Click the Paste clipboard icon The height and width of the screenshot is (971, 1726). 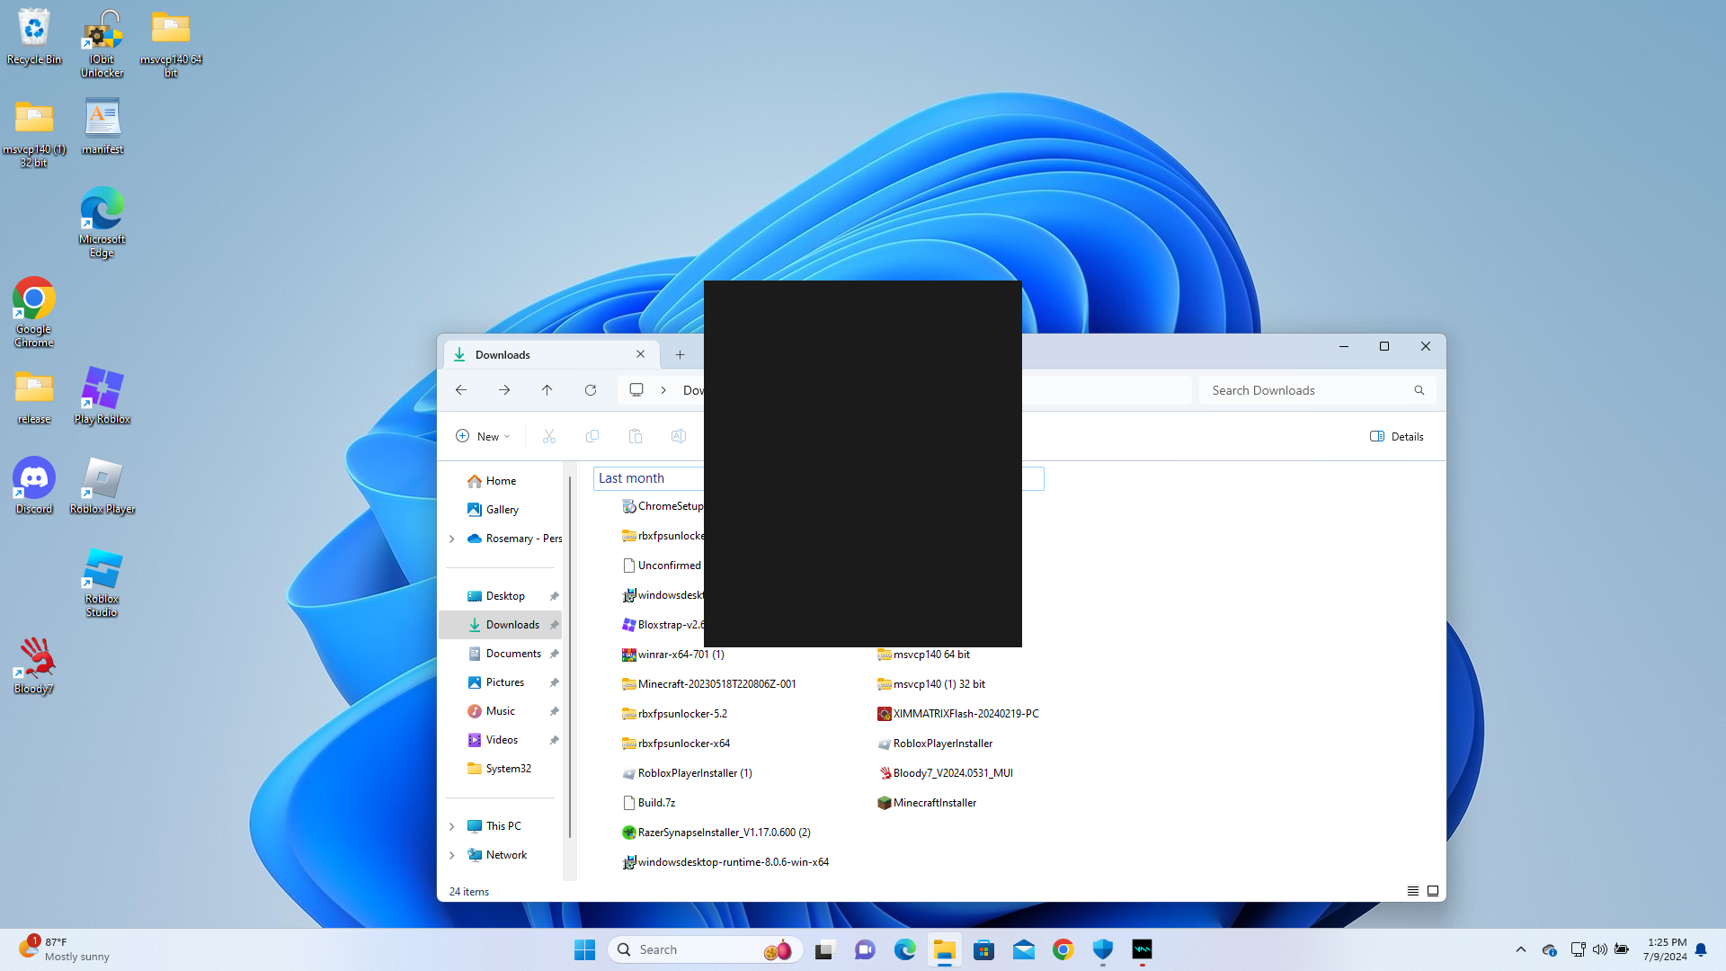[x=636, y=436]
